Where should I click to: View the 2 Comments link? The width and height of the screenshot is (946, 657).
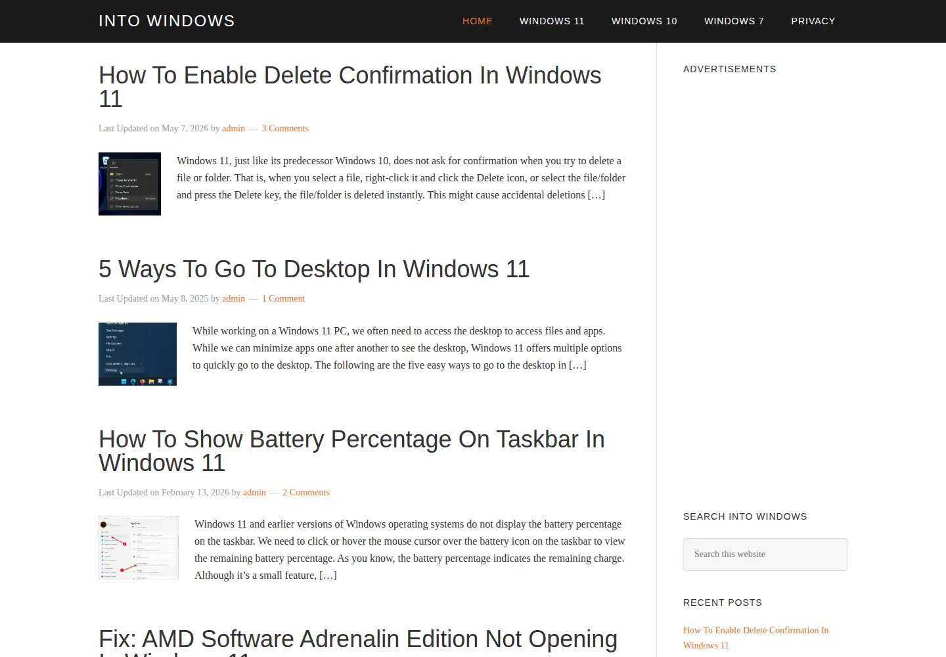[x=306, y=492]
